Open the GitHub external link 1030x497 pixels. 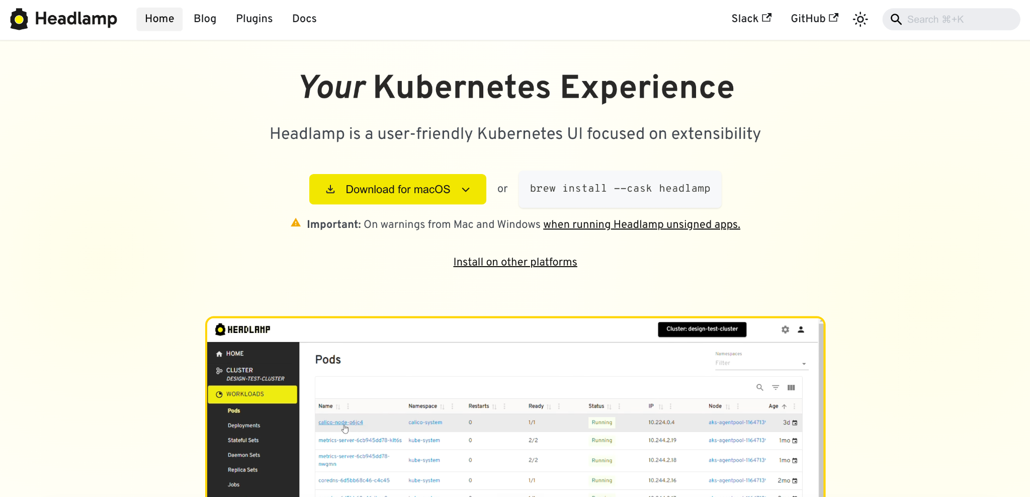(x=814, y=19)
